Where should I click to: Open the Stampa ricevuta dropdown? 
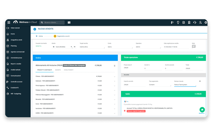(185, 85)
